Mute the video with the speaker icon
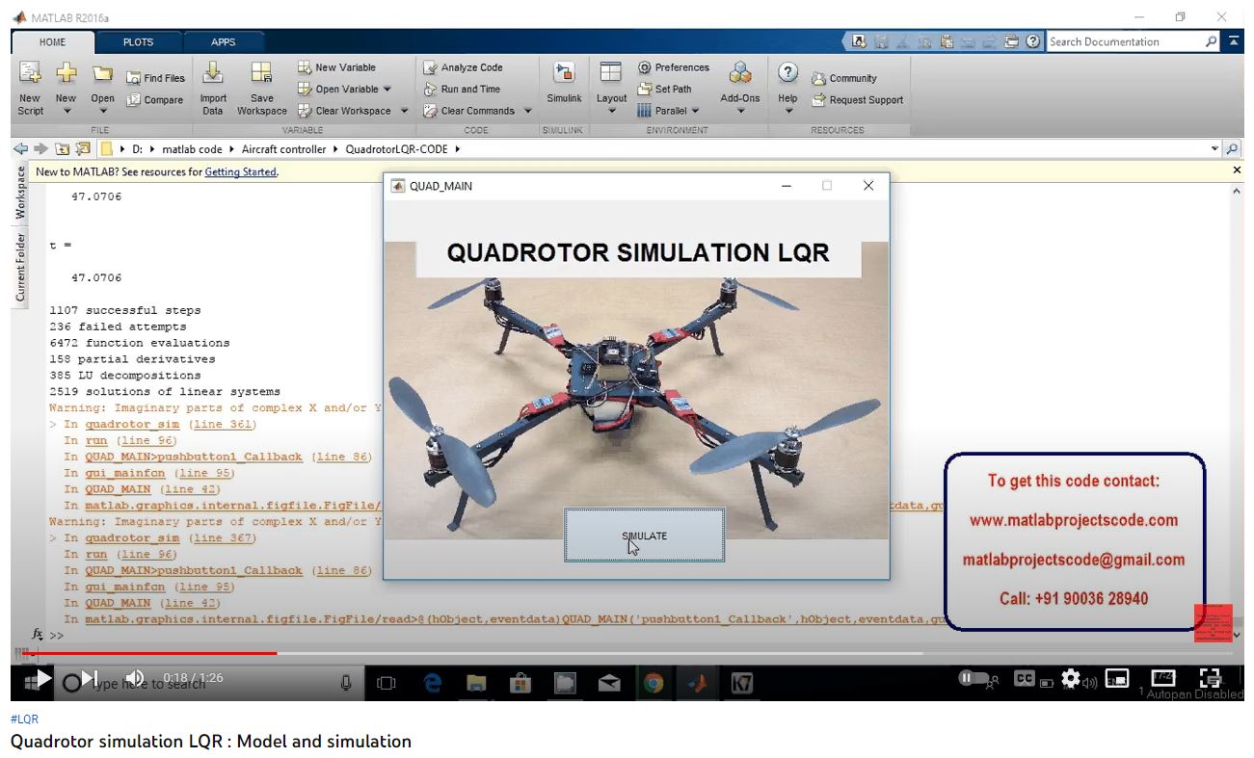 135,678
